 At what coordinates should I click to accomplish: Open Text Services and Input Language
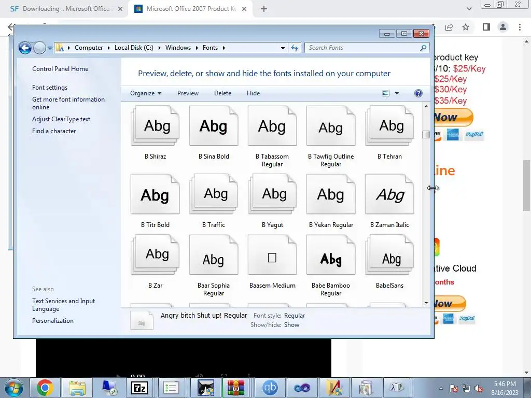coord(63,305)
